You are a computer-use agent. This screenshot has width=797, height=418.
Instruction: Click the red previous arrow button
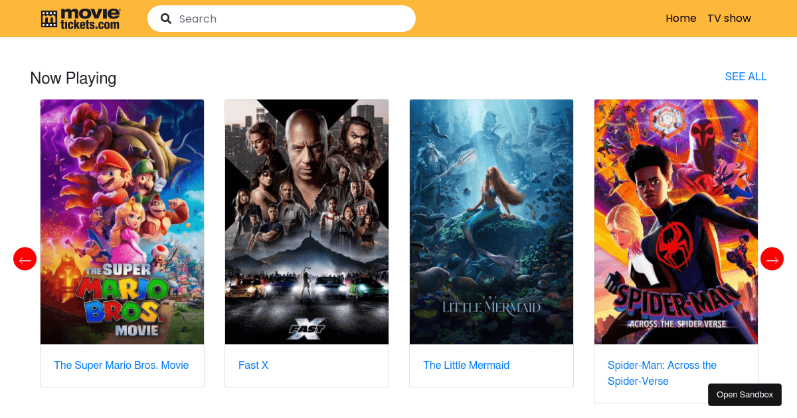[25, 259]
